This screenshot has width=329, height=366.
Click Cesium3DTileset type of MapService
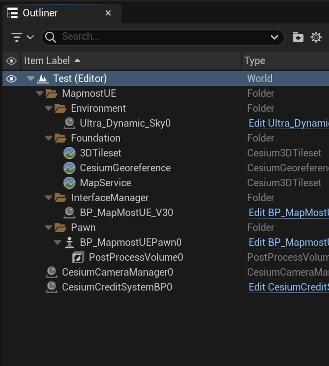click(284, 183)
